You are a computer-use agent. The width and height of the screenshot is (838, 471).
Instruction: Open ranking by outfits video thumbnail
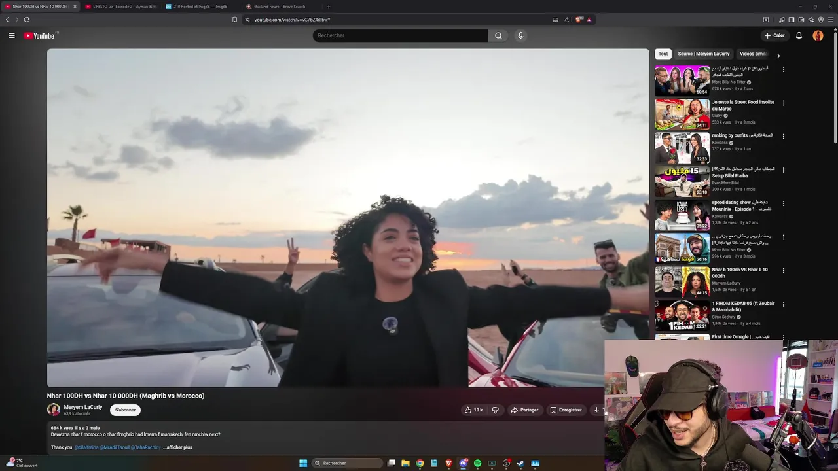[682, 148]
